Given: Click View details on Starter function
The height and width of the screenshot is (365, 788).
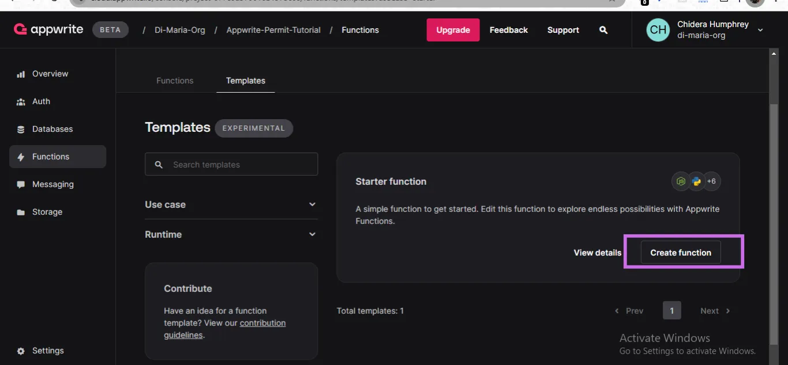Looking at the screenshot, I should point(598,252).
